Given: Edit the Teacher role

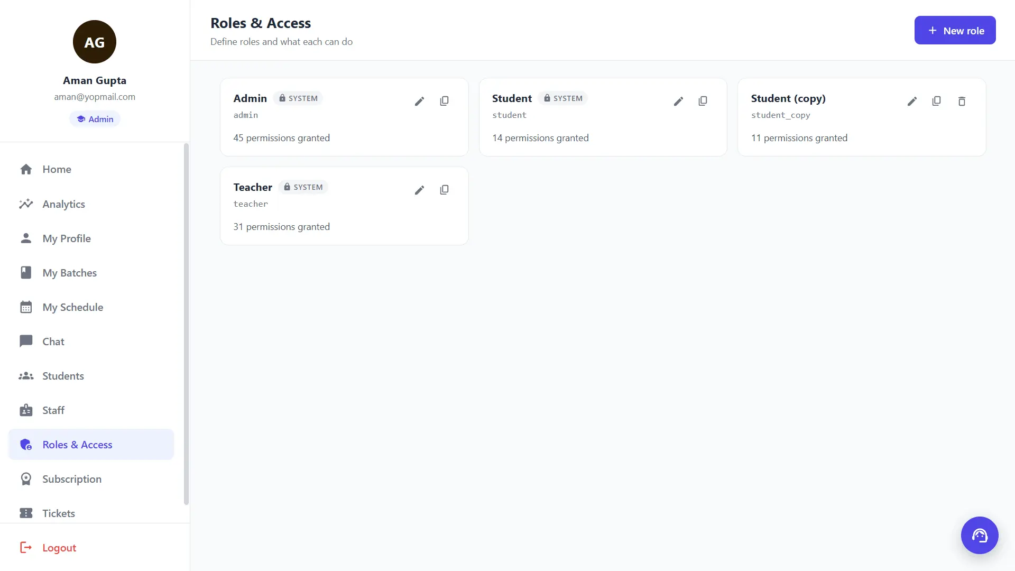Looking at the screenshot, I should click(x=419, y=190).
